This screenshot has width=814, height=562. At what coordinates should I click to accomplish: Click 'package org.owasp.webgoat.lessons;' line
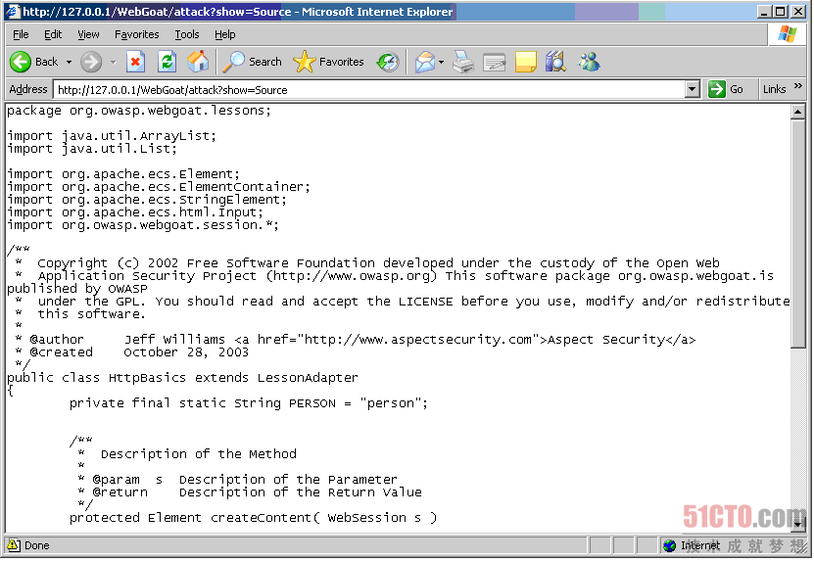pos(139,111)
